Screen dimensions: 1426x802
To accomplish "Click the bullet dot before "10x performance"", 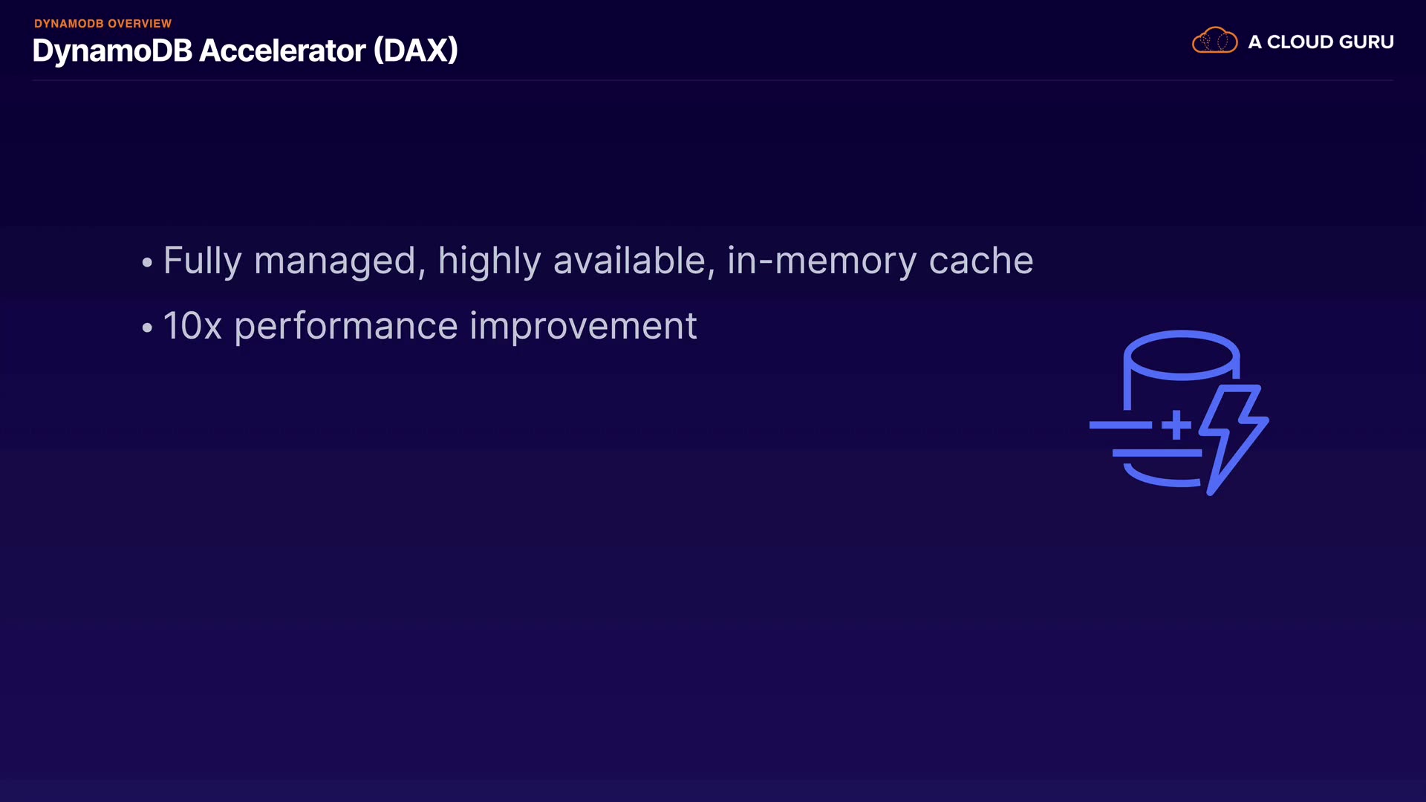I will point(147,327).
